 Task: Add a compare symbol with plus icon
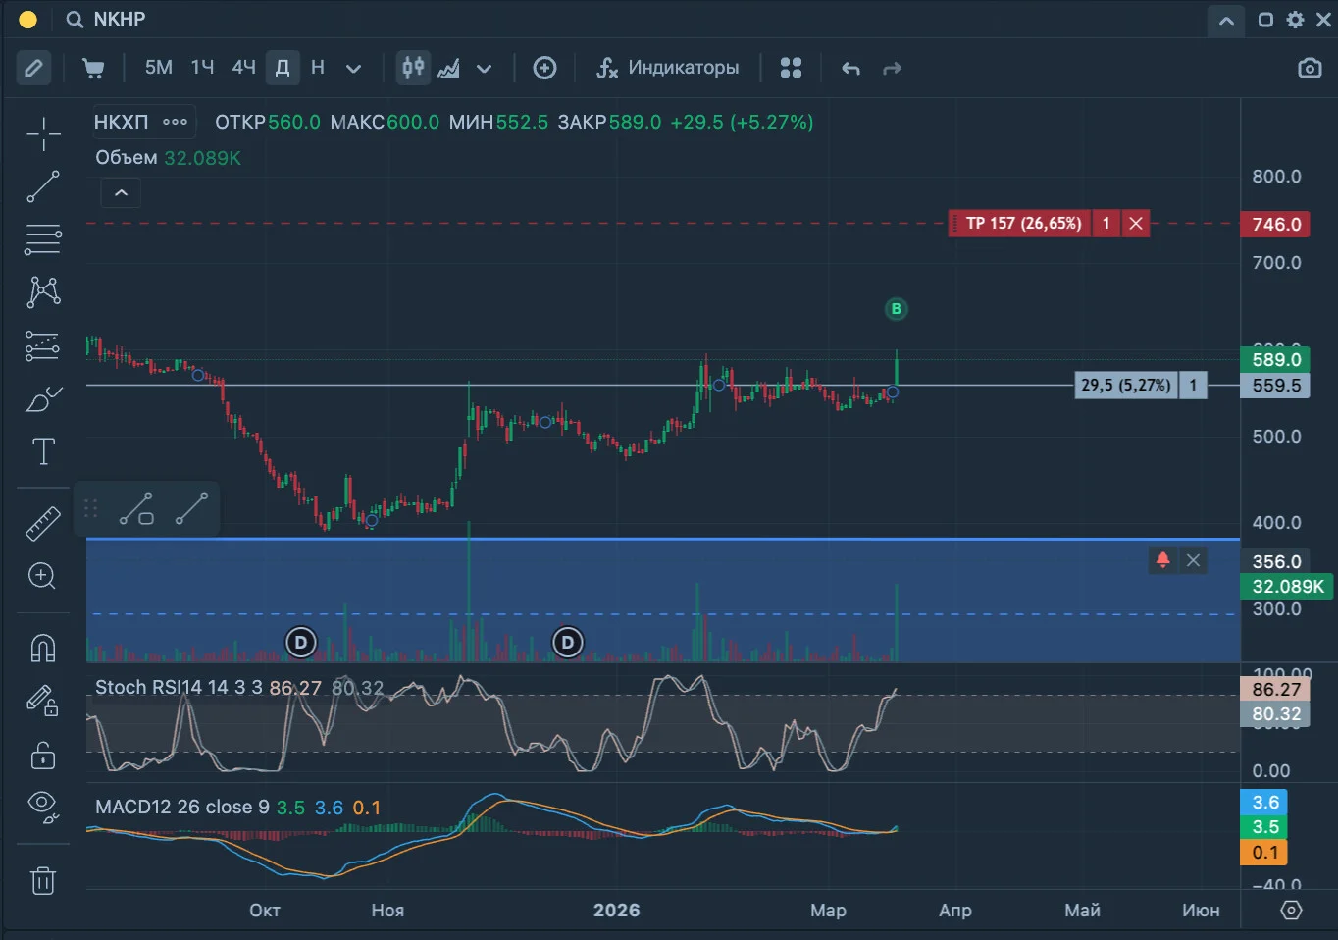point(544,68)
